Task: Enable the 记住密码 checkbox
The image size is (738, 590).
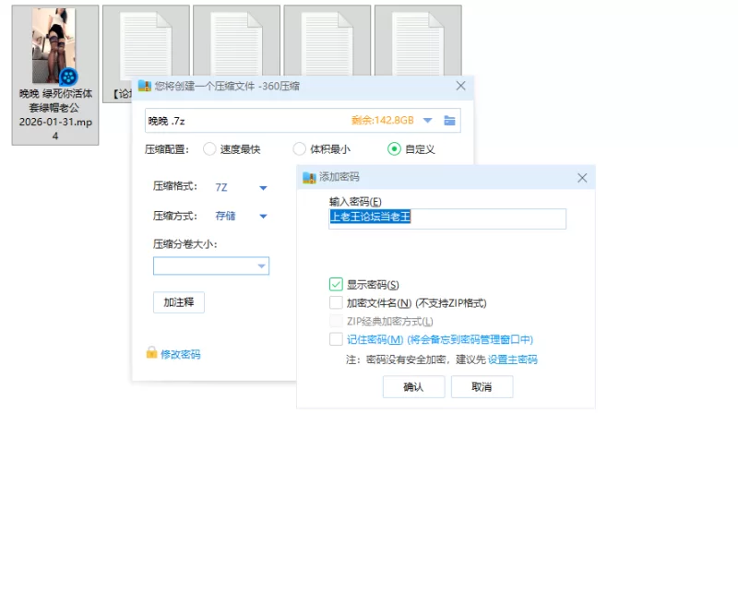Action: 336,338
